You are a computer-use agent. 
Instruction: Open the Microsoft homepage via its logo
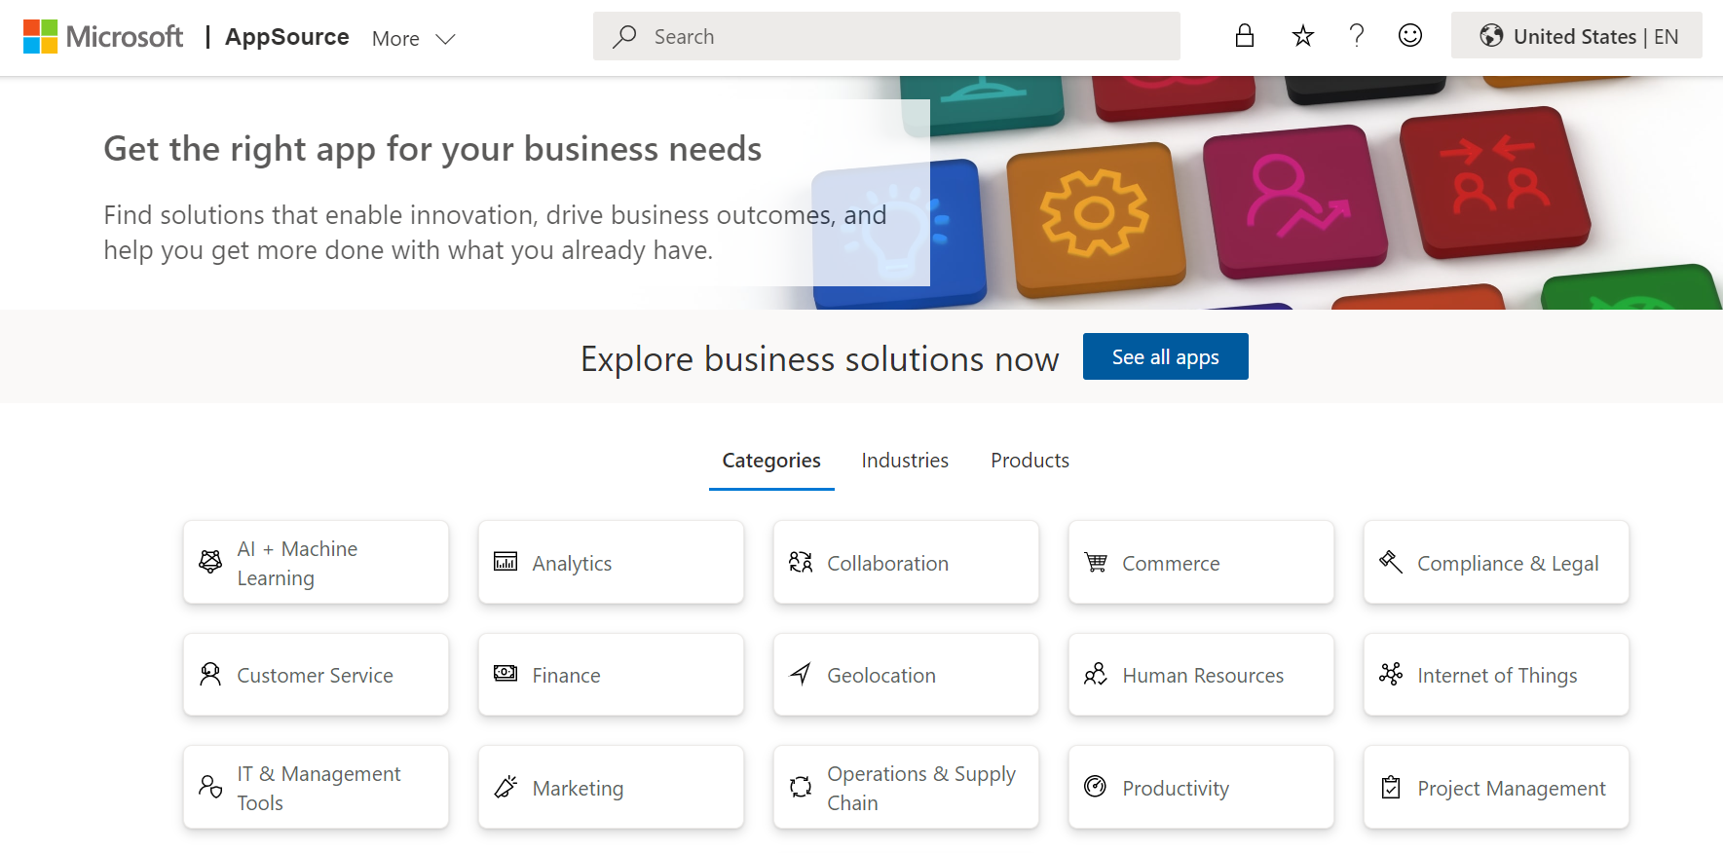tap(102, 36)
